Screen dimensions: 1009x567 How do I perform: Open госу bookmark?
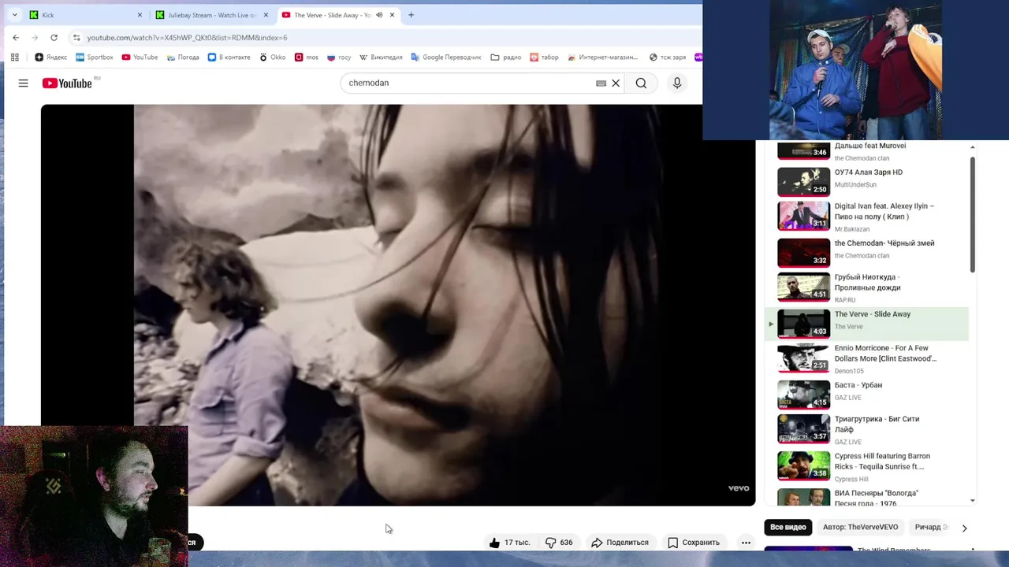(x=339, y=57)
